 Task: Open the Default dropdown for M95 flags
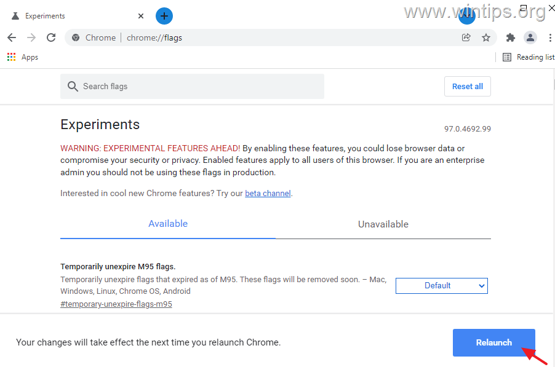pos(441,285)
